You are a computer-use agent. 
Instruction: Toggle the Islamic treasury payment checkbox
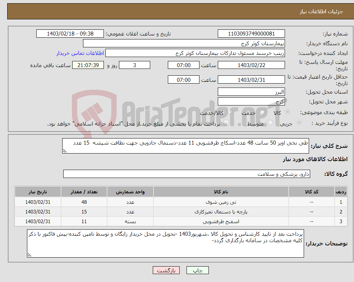[x=226, y=123]
